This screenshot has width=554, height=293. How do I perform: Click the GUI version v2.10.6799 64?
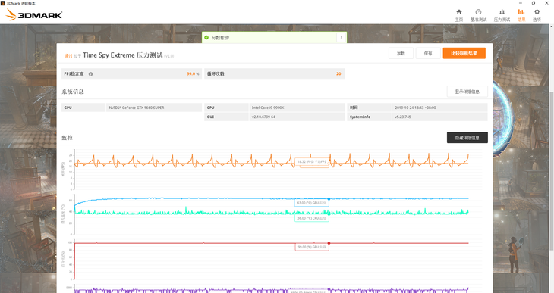pyautogui.click(x=263, y=117)
